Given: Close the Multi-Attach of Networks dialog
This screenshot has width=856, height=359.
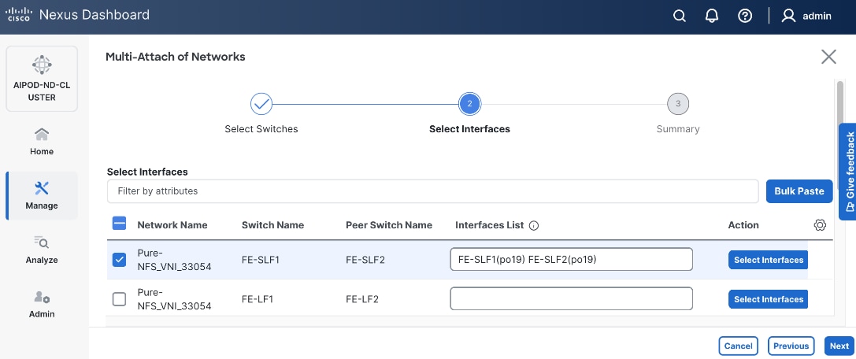Looking at the screenshot, I should point(828,57).
